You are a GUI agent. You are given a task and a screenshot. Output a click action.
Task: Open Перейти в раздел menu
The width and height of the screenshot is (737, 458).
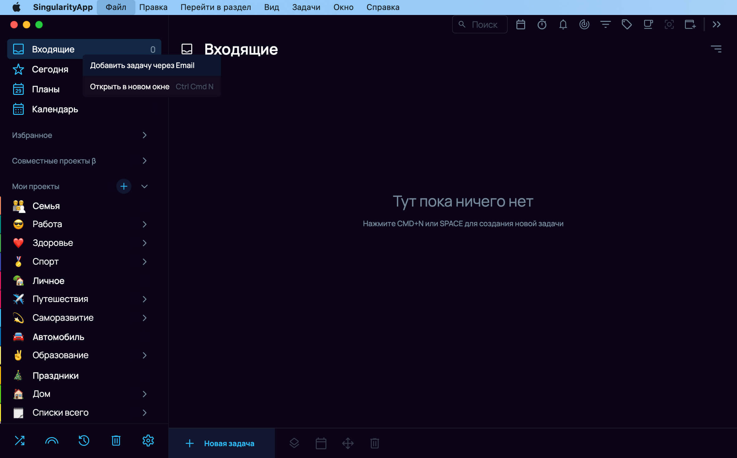[x=216, y=7]
